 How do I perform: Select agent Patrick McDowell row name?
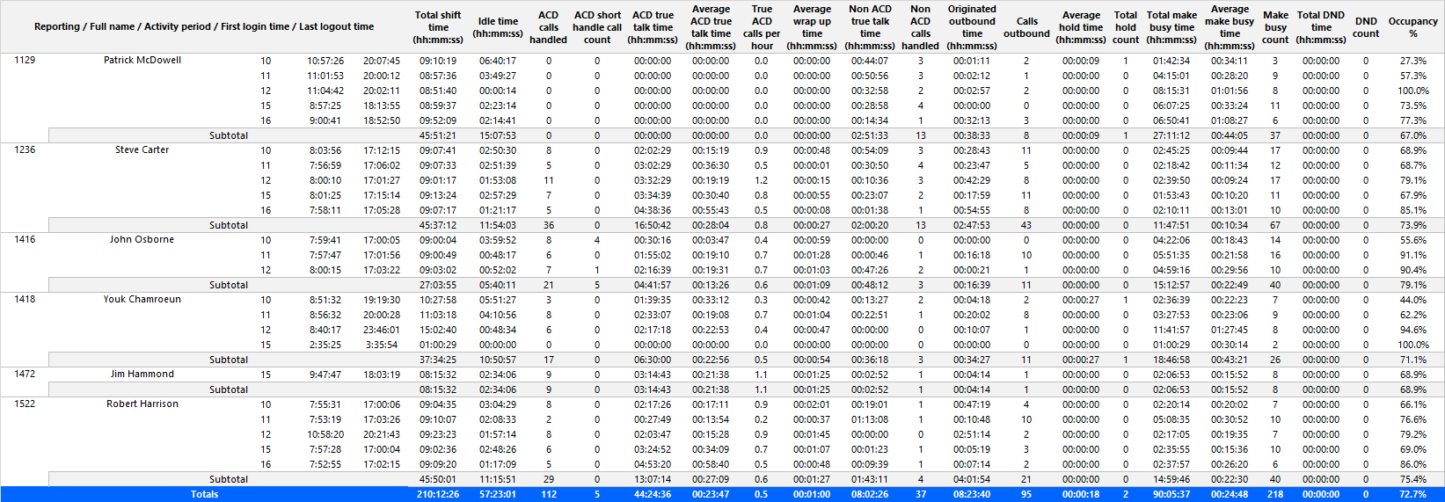pyautogui.click(x=142, y=60)
